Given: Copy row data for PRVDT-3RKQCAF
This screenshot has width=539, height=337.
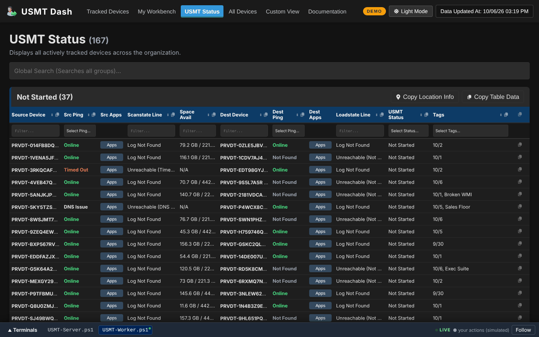Looking at the screenshot, I should (520, 170).
